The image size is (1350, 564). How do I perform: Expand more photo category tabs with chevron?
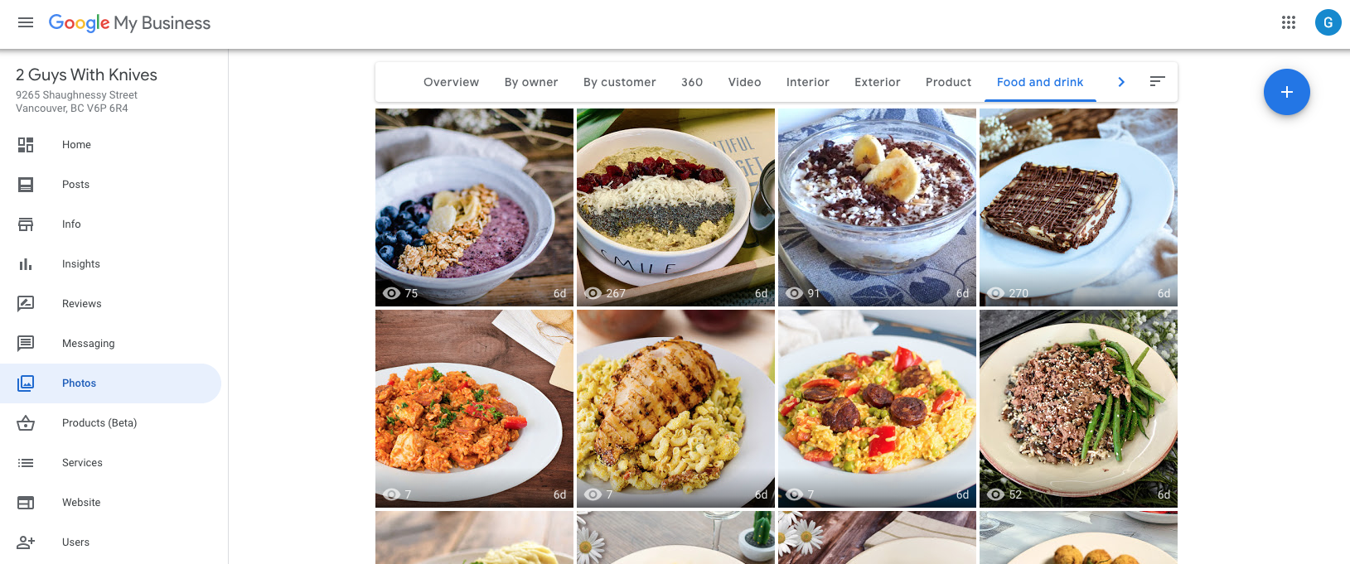point(1121,82)
